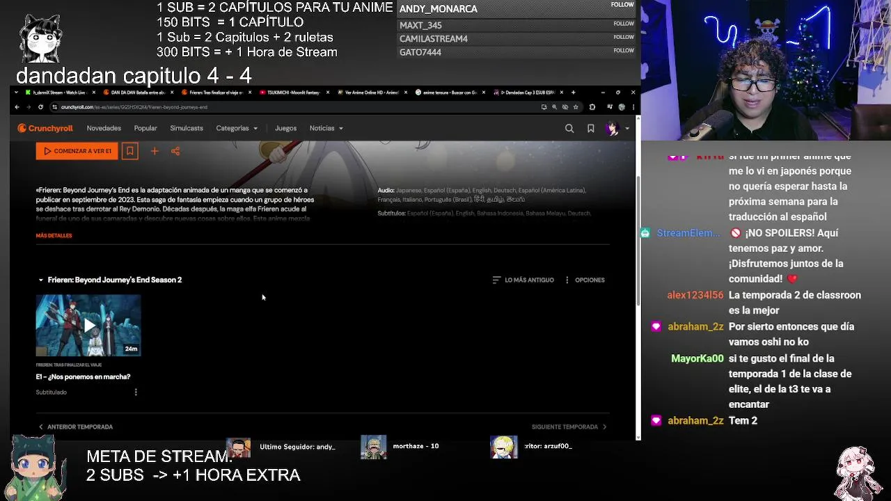Open the tab list chevron in browser
The image size is (891, 501).
17,93
